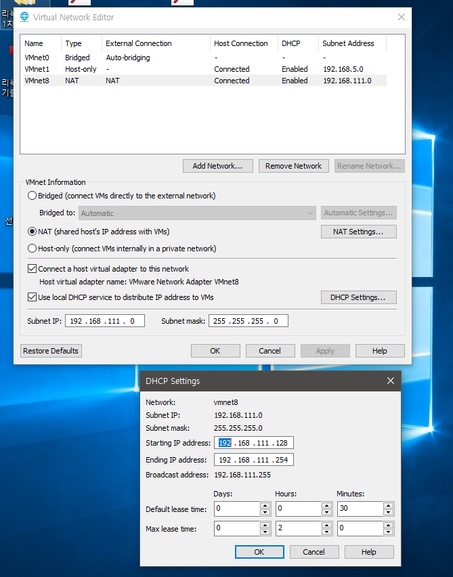Click Restore Defaults button

pyautogui.click(x=51, y=351)
